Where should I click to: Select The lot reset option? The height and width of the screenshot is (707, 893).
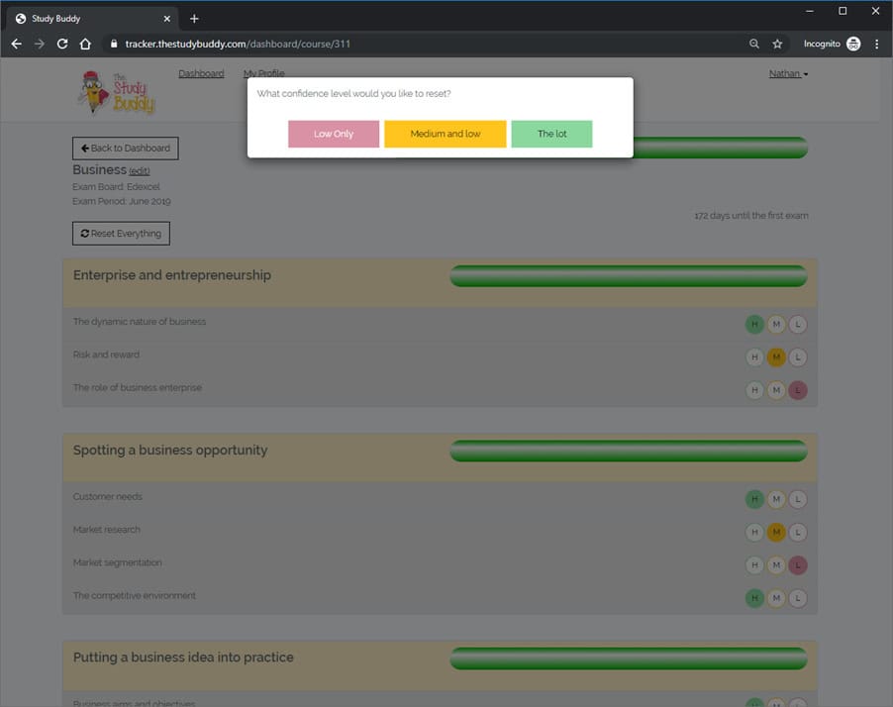point(551,134)
